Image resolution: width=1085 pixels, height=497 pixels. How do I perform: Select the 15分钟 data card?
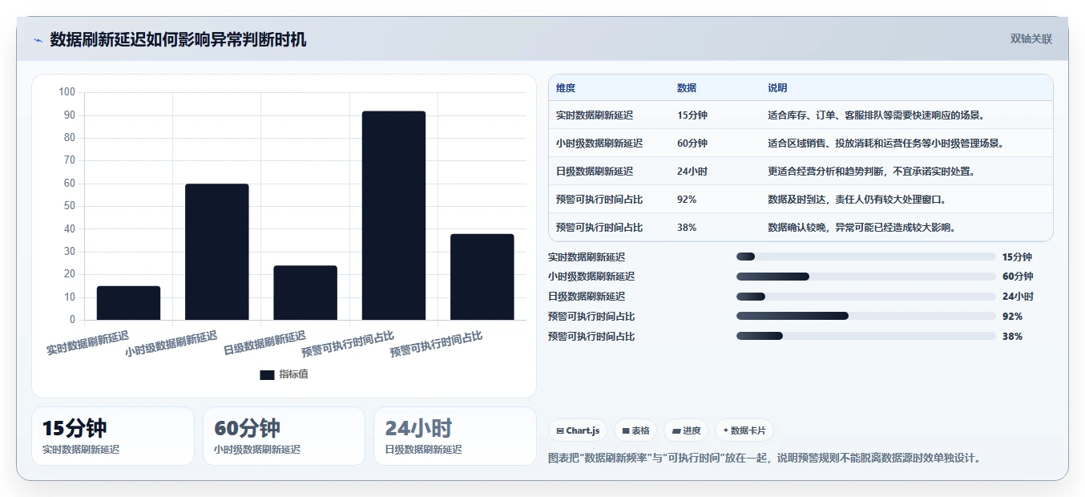[x=113, y=436]
